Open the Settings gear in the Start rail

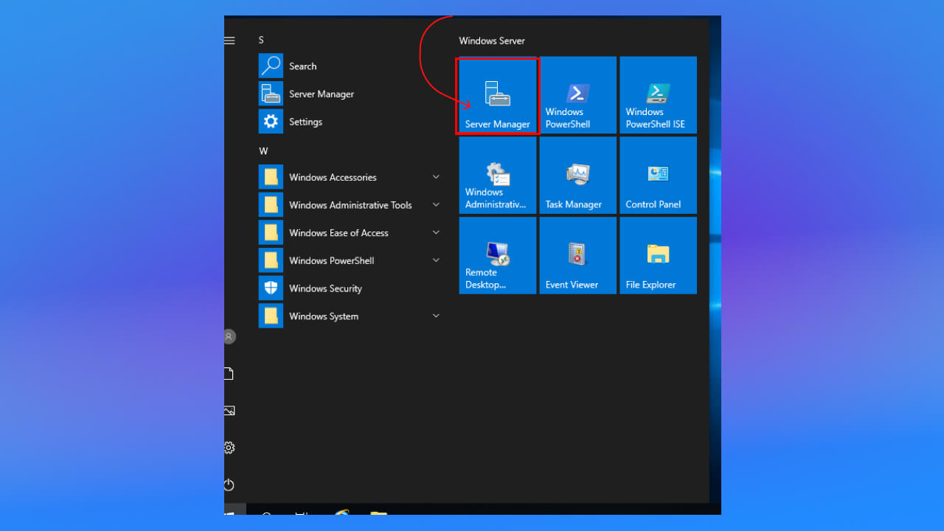[229, 448]
